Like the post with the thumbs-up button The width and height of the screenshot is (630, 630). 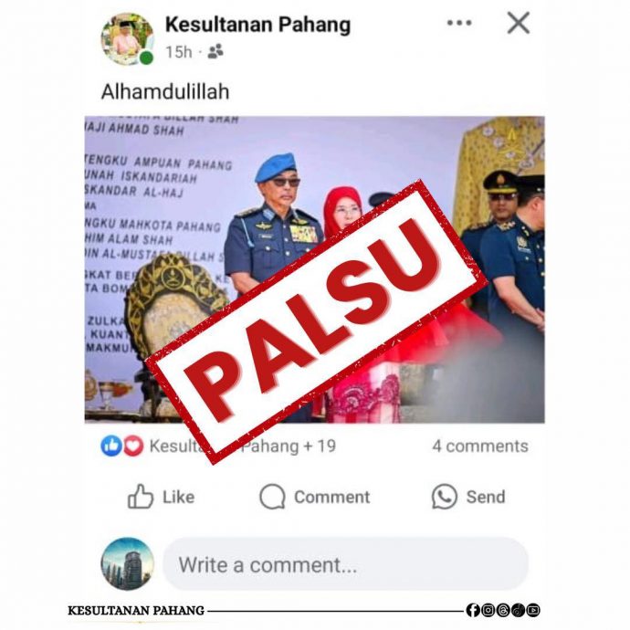click(161, 497)
